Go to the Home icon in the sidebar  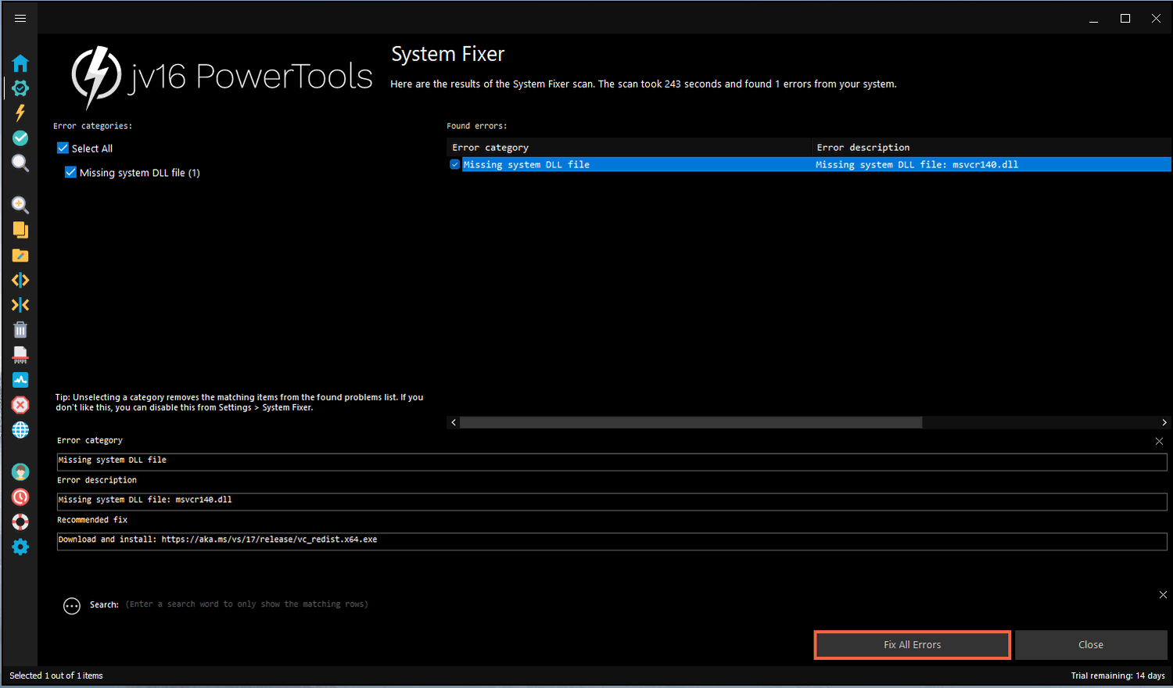(20, 63)
